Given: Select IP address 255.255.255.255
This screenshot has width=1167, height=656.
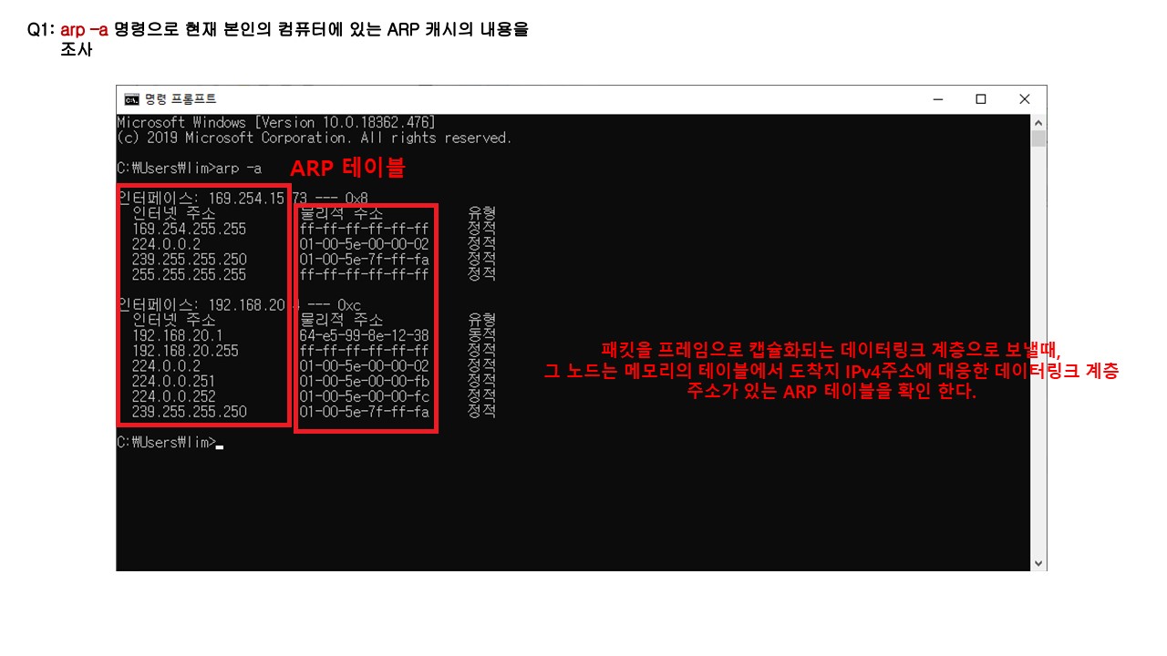Looking at the screenshot, I should click(x=190, y=274).
